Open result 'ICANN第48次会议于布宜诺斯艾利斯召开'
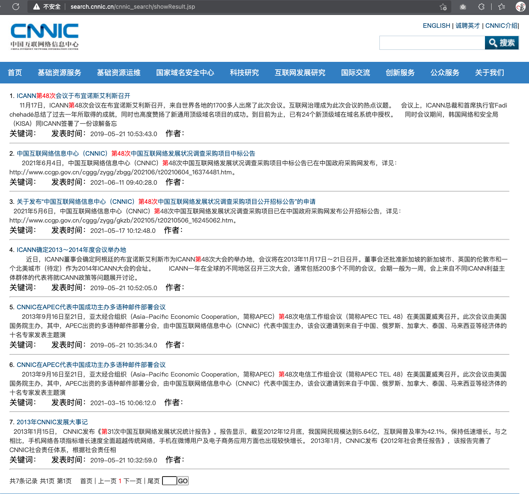This screenshot has height=494, width=529. 74,96
